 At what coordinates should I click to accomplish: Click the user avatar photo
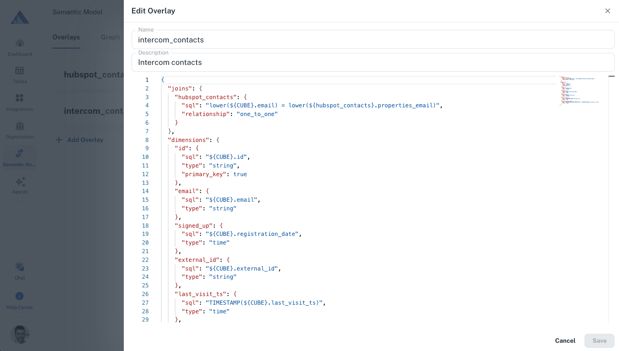[x=20, y=335]
